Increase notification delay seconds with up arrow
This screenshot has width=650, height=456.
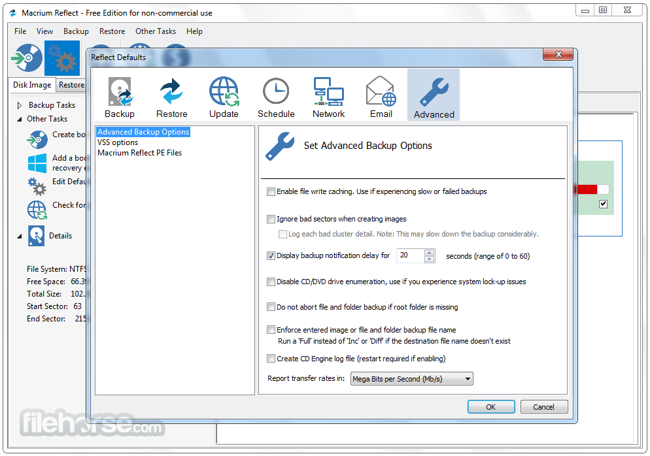point(430,252)
